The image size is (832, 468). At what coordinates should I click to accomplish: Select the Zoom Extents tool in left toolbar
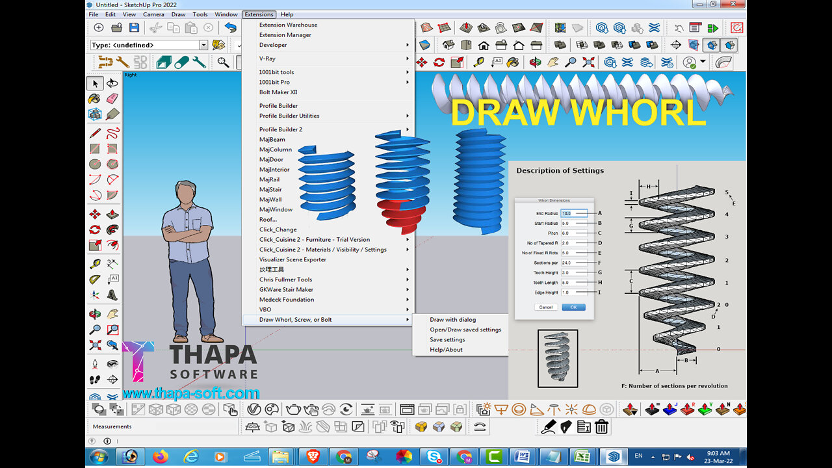95,345
